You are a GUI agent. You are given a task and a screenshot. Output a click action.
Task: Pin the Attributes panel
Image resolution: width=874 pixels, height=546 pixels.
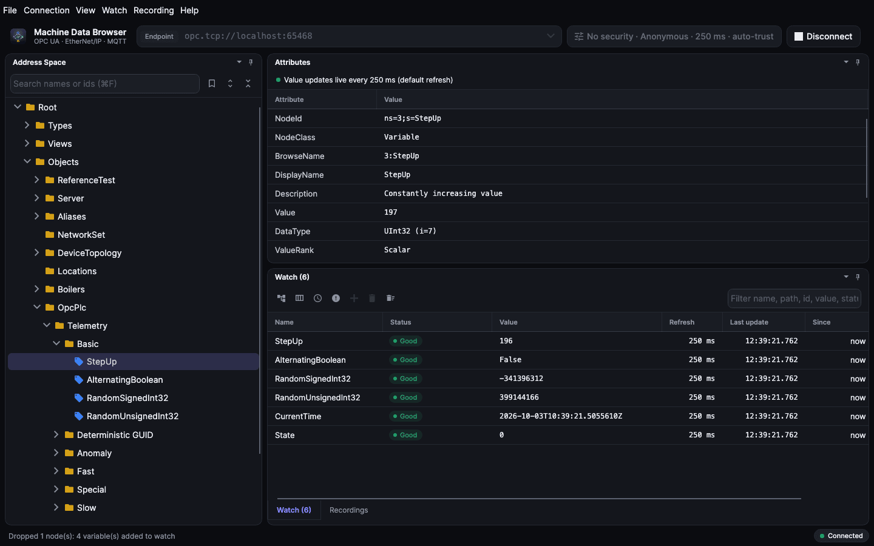click(858, 62)
